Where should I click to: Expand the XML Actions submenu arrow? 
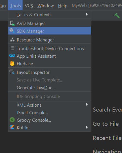click(x=87, y=104)
